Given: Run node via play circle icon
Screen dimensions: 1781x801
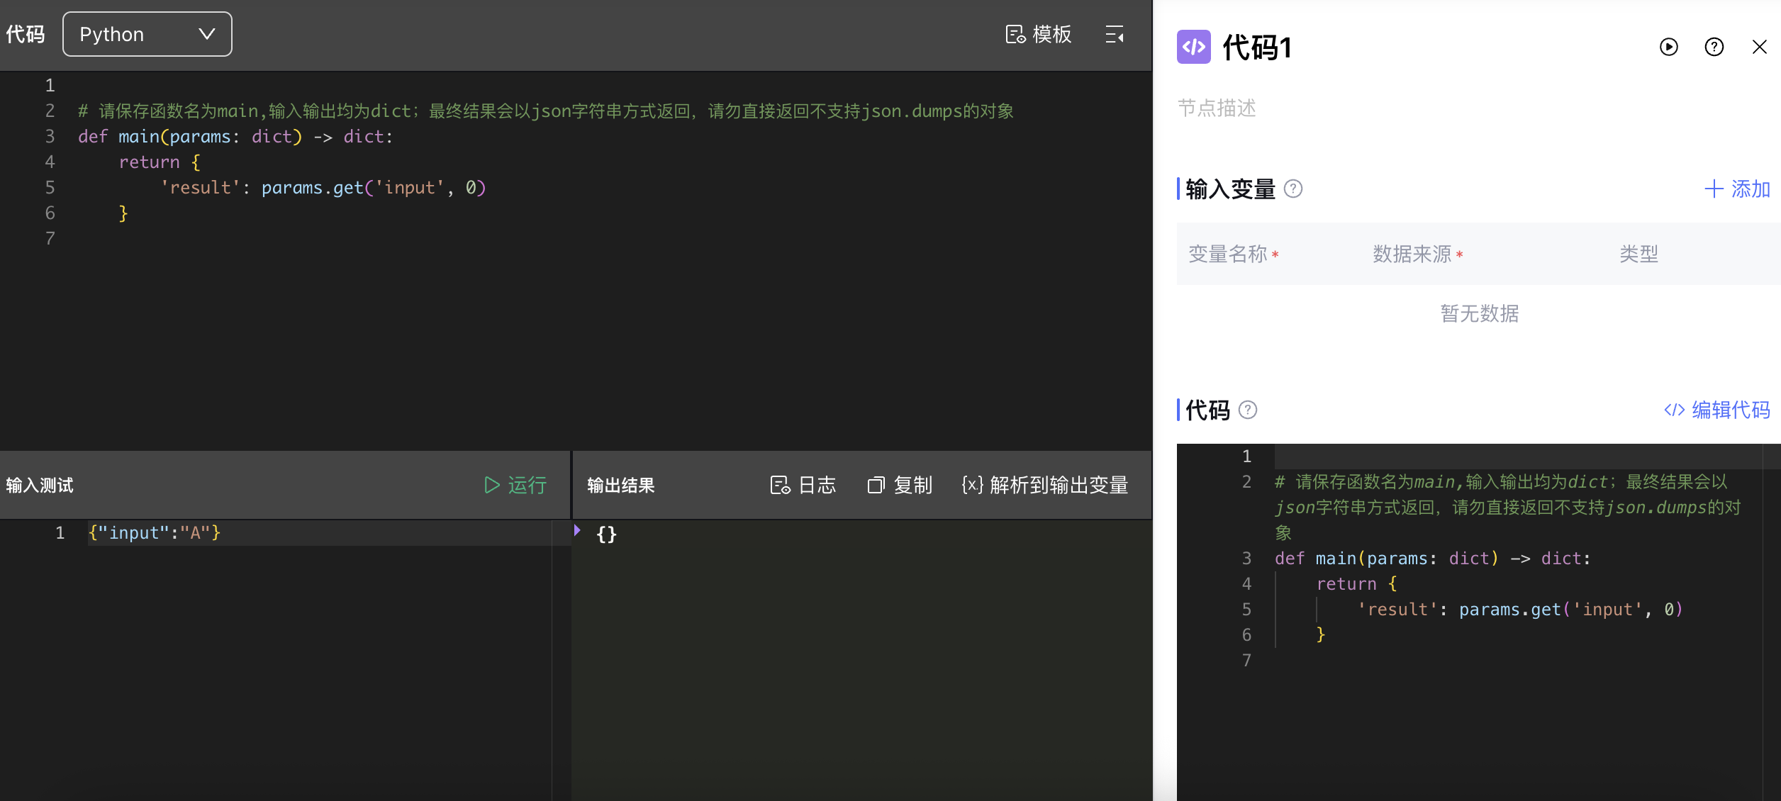Looking at the screenshot, I should 1669,47.
